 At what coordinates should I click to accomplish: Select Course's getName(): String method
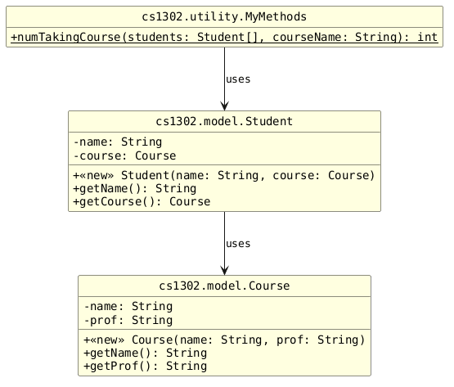pyautogui.click(x=145, y=353)
